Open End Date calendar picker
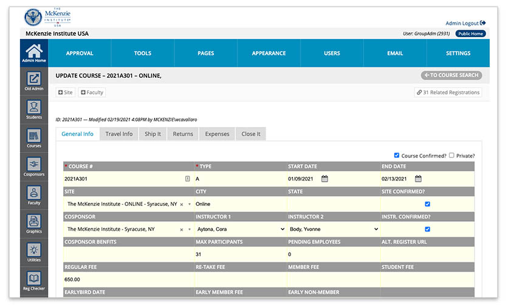This screenshot has height=305, width=508. coord(418,179)
